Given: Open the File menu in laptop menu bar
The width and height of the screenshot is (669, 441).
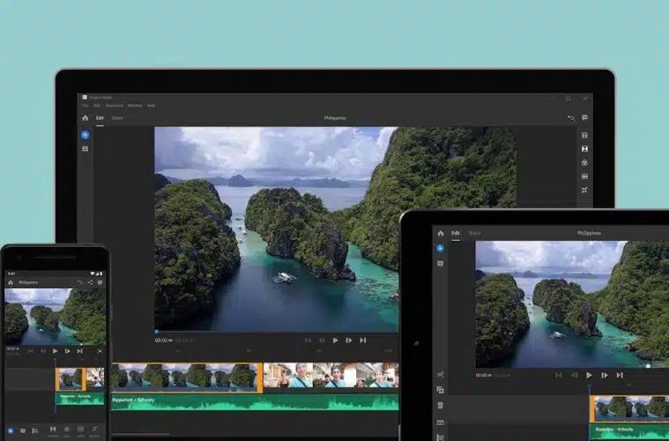Looking at the screenshot, I should 85,105.
